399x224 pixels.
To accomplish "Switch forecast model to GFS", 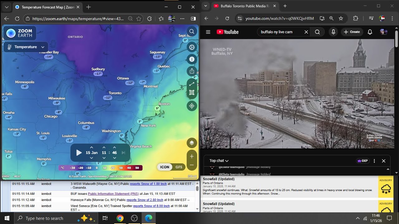I will [x=179, y=167].
